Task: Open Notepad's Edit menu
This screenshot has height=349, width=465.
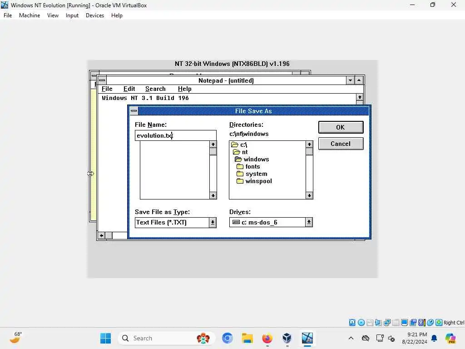Action: point(129,89)
